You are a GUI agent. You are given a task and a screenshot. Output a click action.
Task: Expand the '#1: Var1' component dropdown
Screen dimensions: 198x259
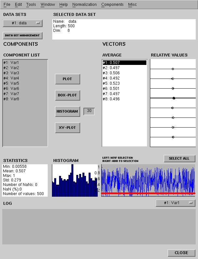[x=175, y=203]
